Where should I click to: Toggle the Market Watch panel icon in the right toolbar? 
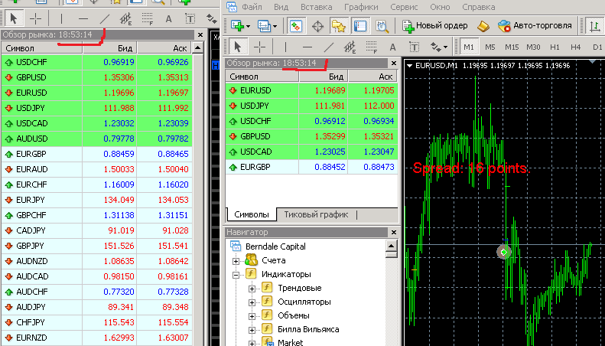pos(296,26)
